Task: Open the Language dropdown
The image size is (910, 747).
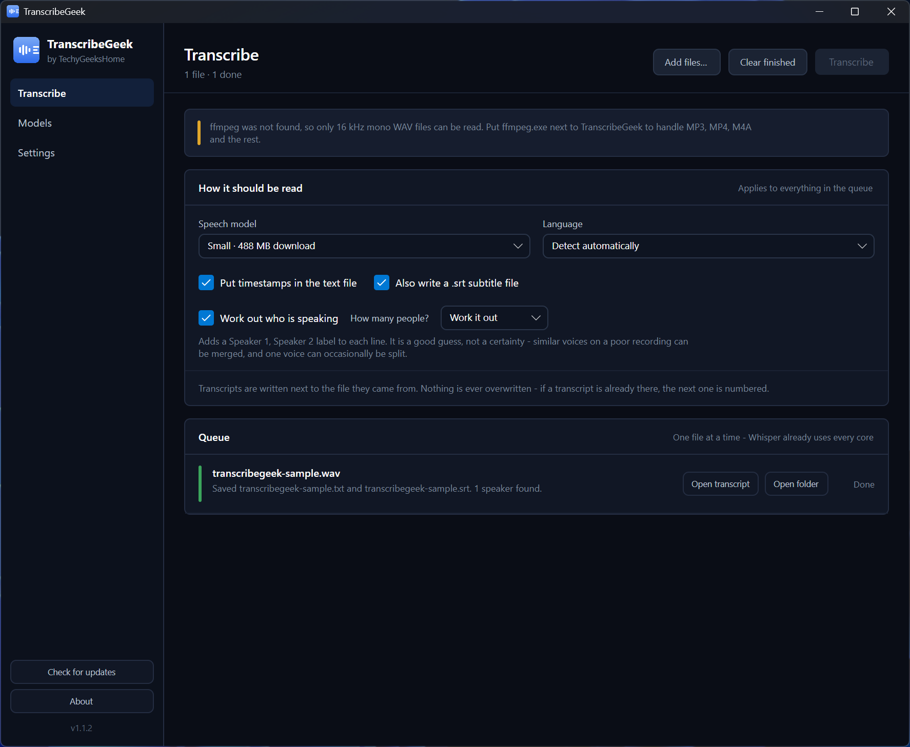Action: tap(708, 246)
